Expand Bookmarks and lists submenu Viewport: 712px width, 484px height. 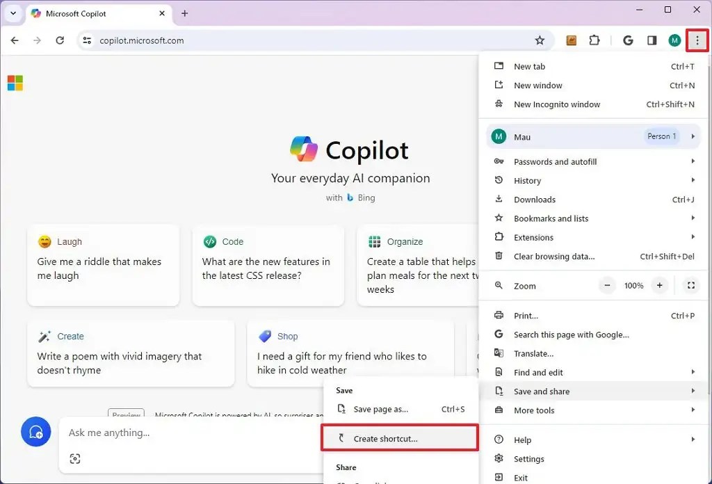click(551, 218)
